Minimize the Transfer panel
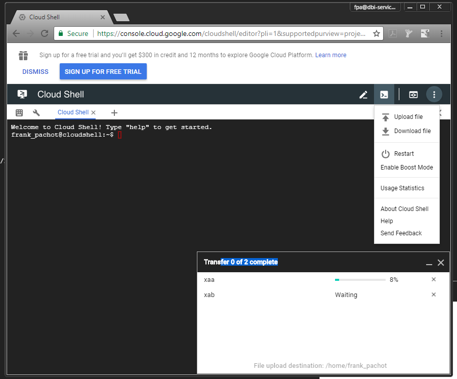This screenshot has width=457, height=379. point(429,263)
